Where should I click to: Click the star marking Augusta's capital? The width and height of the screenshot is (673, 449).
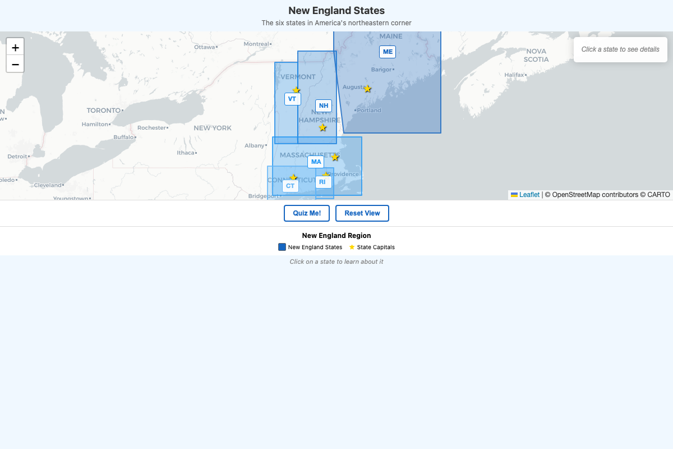tap(368, 88)
